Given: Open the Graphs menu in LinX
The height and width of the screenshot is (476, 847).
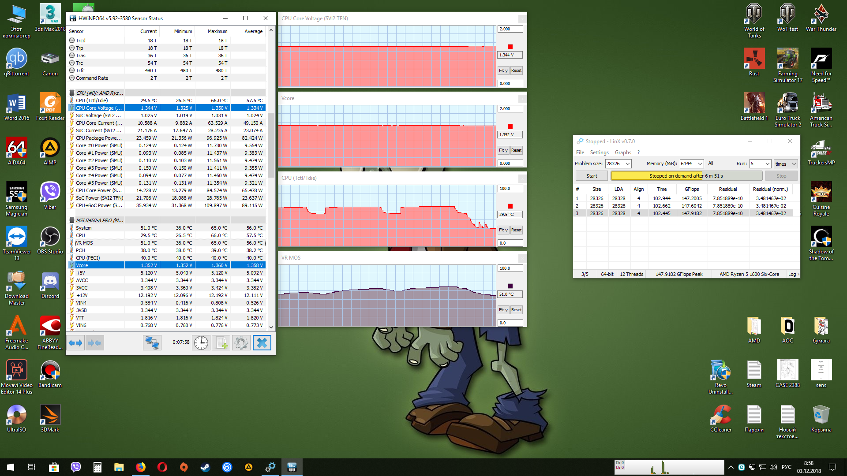Looking at the screenshot, I should (623, 152).
